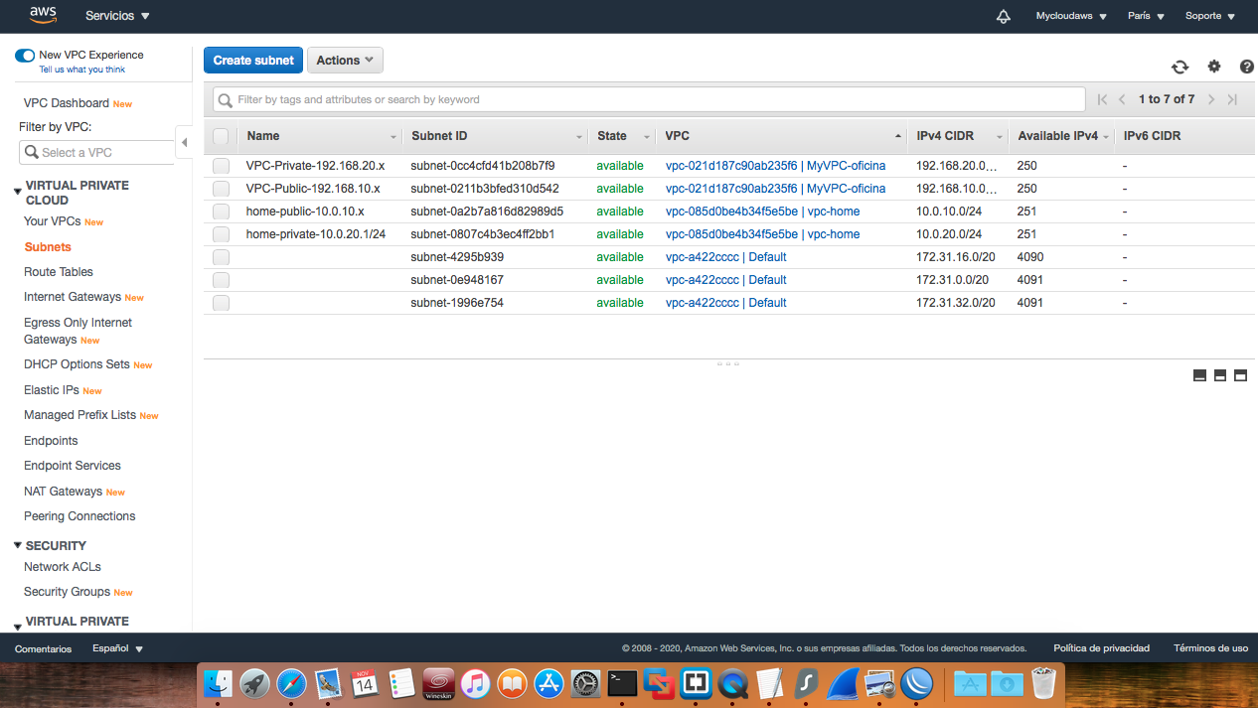The width and height of the screenshot is (1258, 708).
Task: Open AWS notifications bell
Action: coord(1003,16)
